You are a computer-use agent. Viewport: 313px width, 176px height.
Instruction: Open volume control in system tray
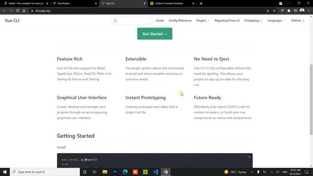[x=278, y=172]
